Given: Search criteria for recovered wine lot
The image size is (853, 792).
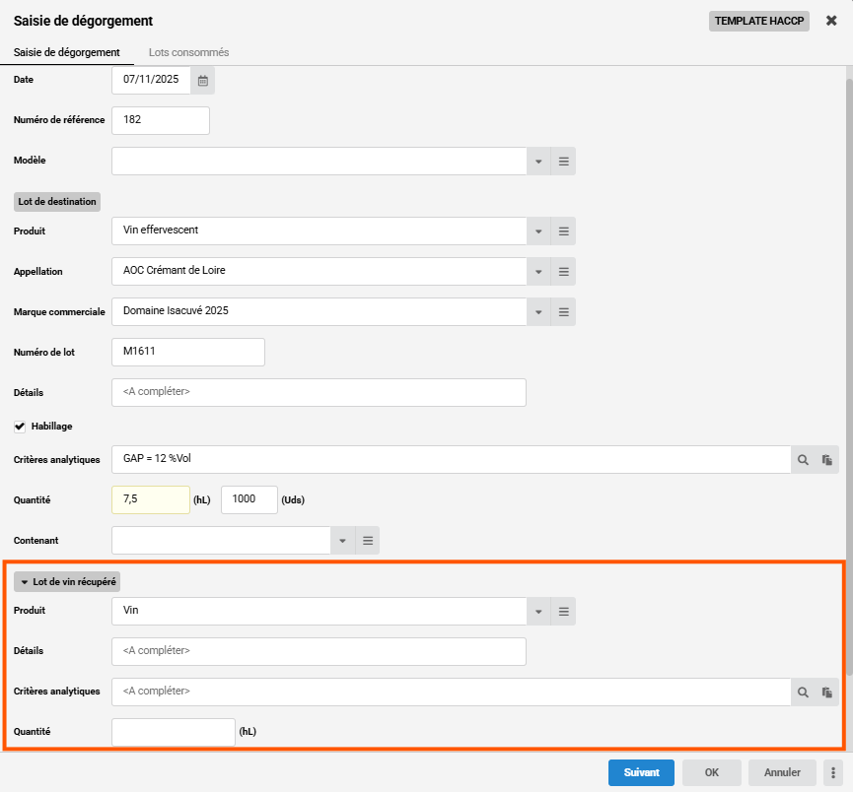Looking at the screenshot, I should [803, 692].
